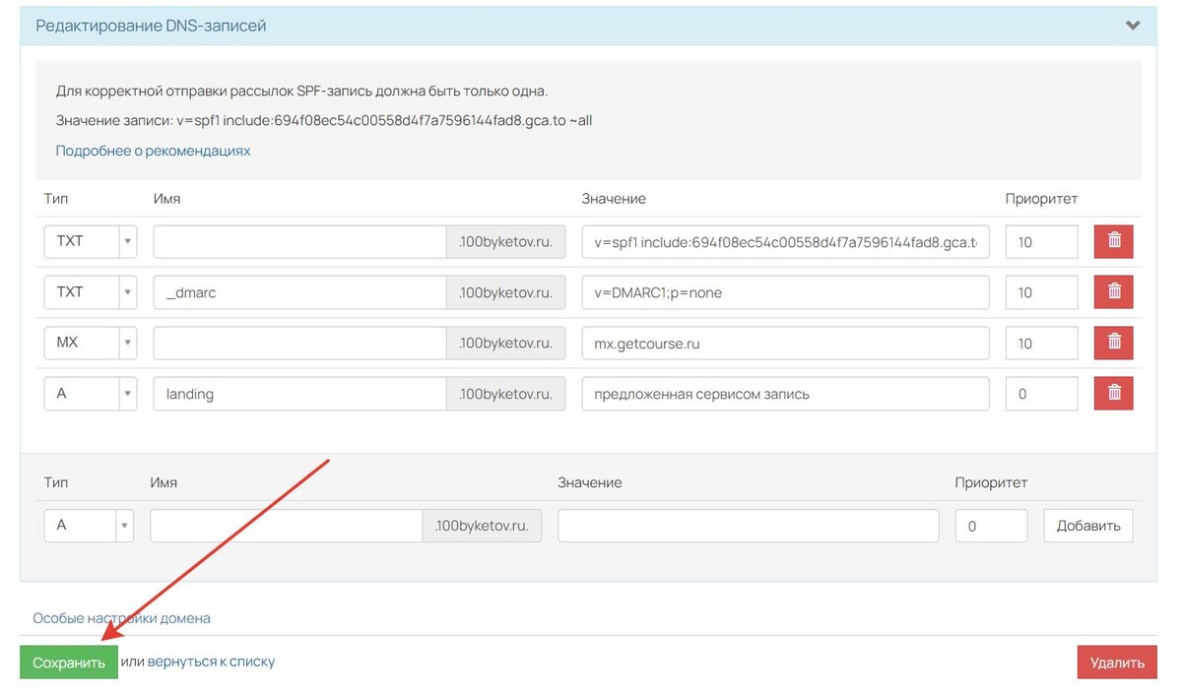Click the Редактирование DNS-записей panel title
Screen dimensions: 1182x694
152,26
